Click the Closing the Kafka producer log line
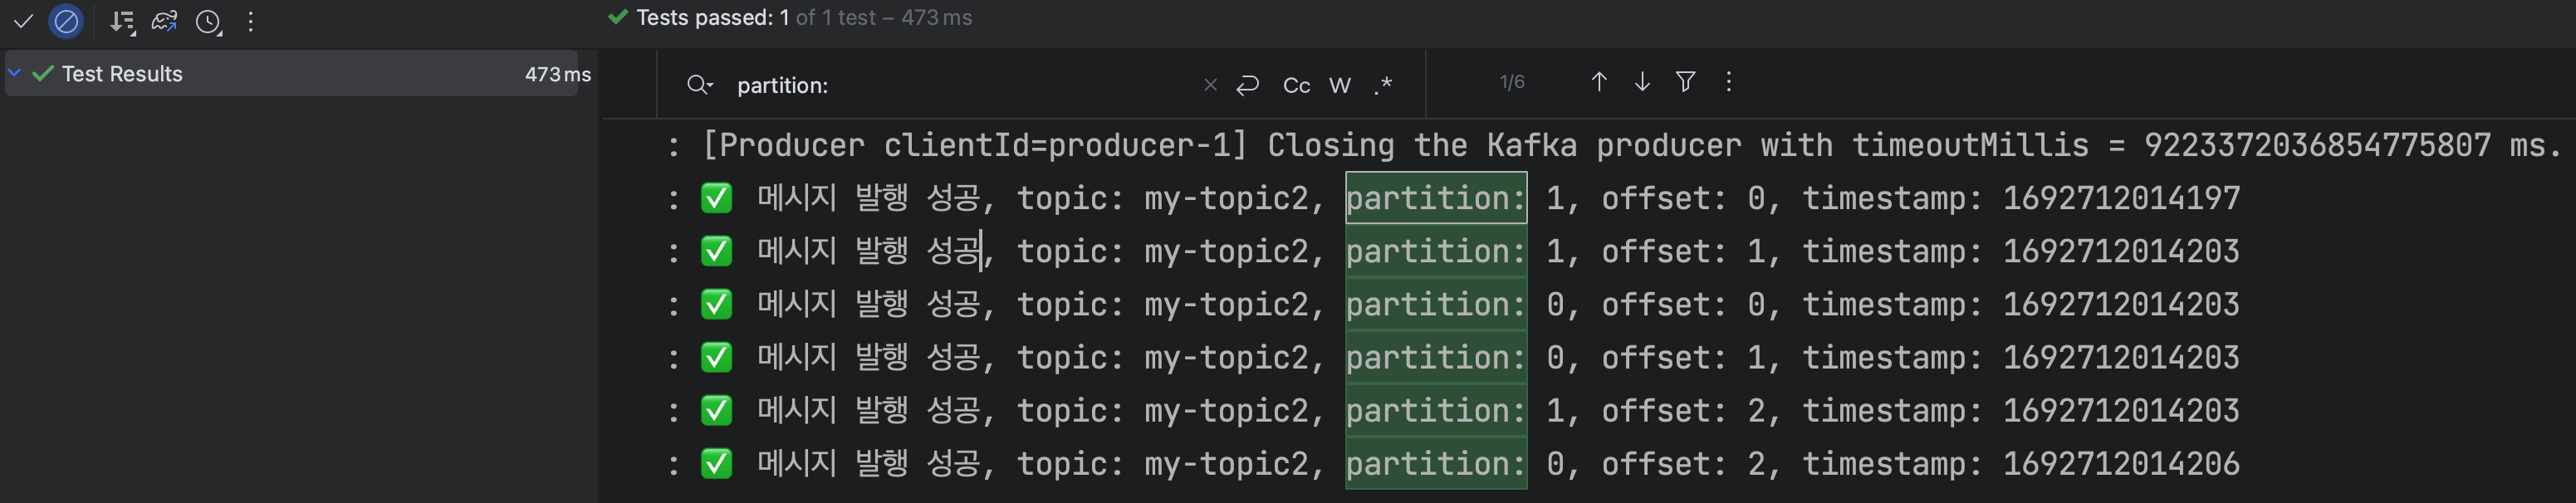The width and height of the screenshot is (2576, 503). click(1632, 146)
